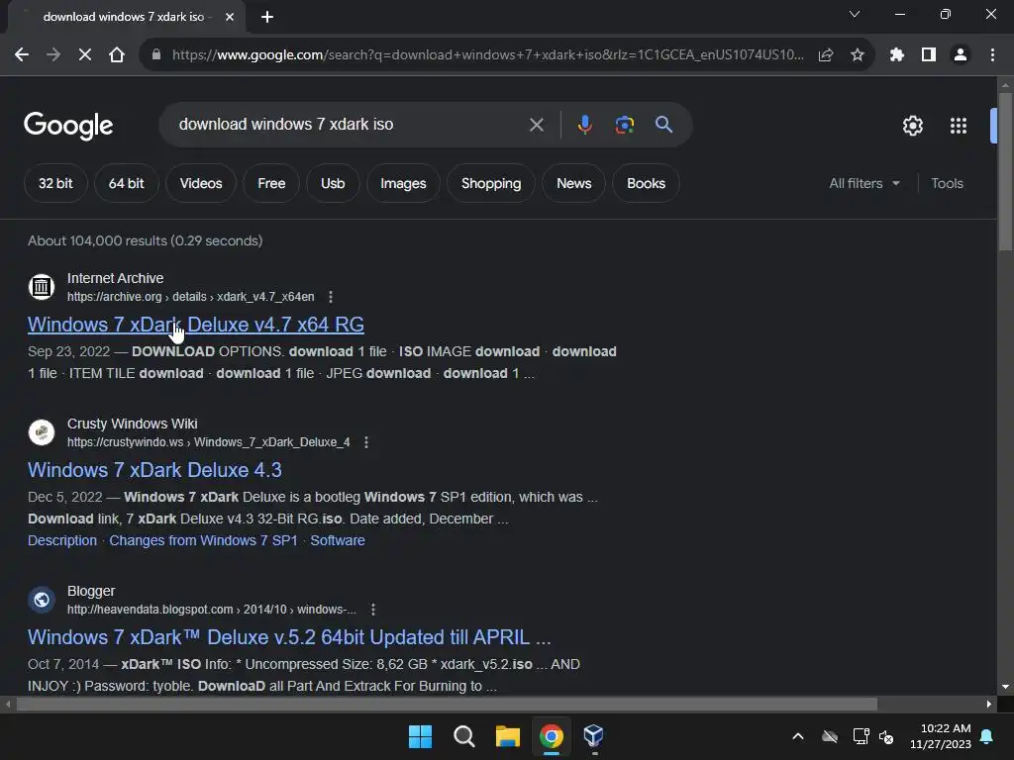The width and height of the screenshot is (1014, 760).
Task: Open File Explorer from taskbar
Action: click(508, 736)
